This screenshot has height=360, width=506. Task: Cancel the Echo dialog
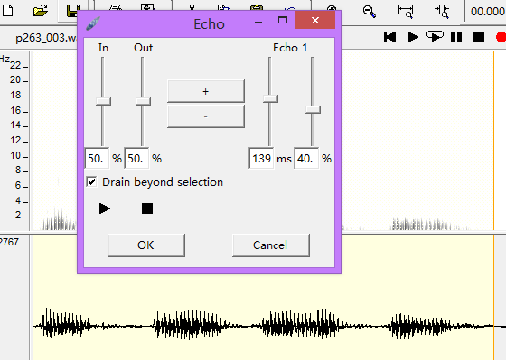(271, 245)
